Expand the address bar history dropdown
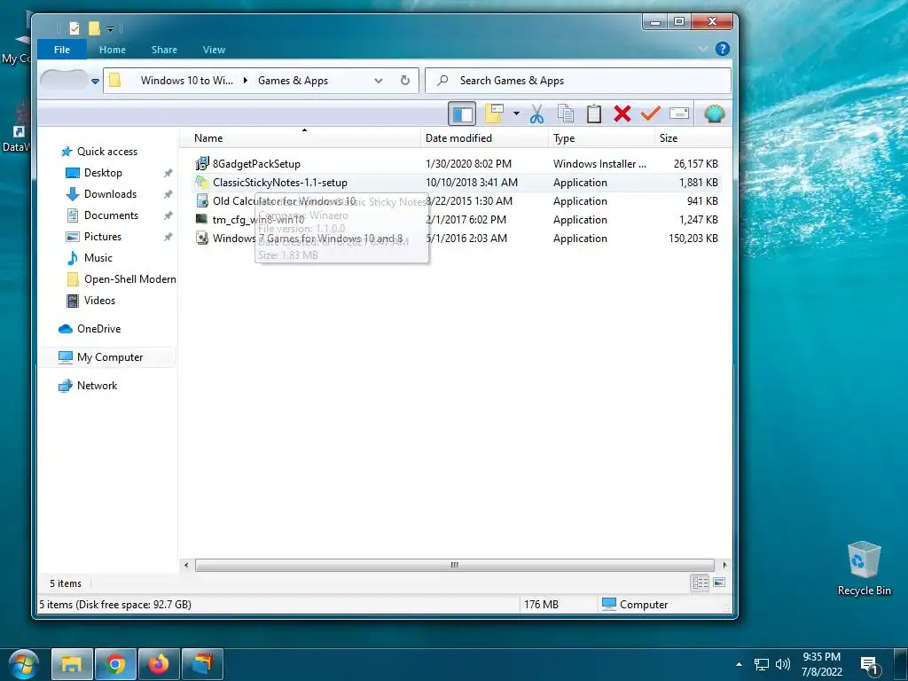908x681 pixels. 378,81
